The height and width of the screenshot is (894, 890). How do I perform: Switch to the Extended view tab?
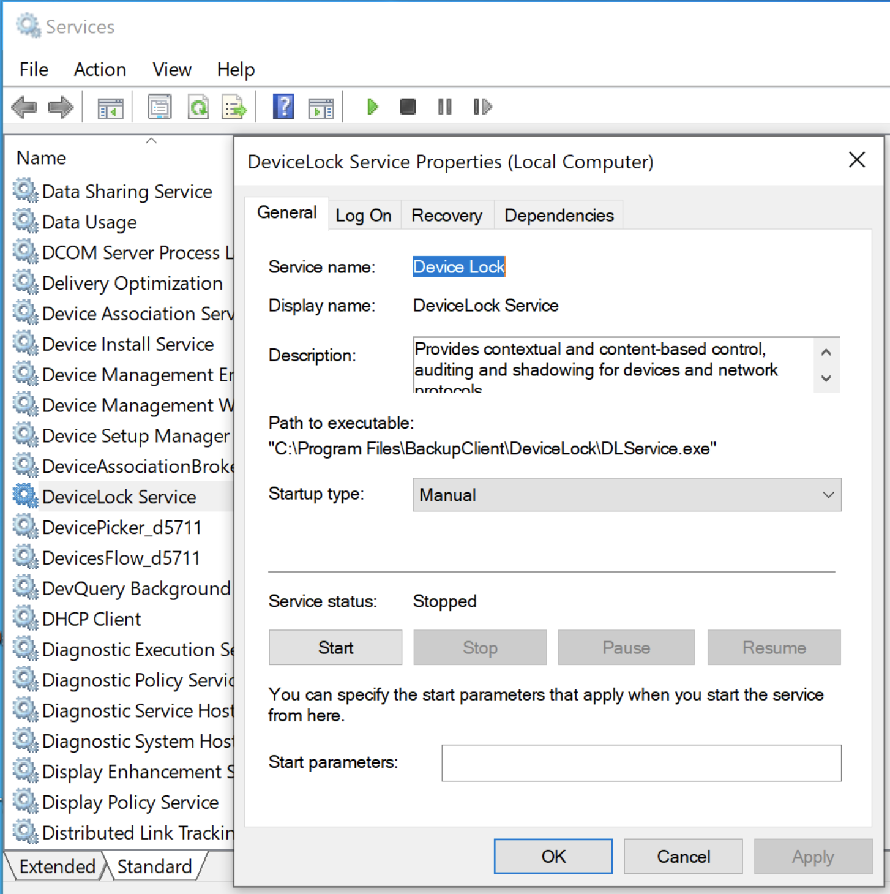(x=56, y=866)
